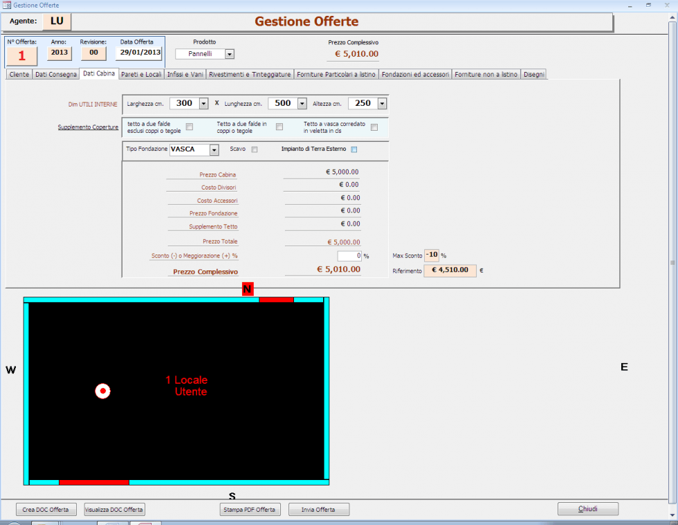
Task: Click the Gestione Offerte title bar icon
Action: (x=6, y=5)
